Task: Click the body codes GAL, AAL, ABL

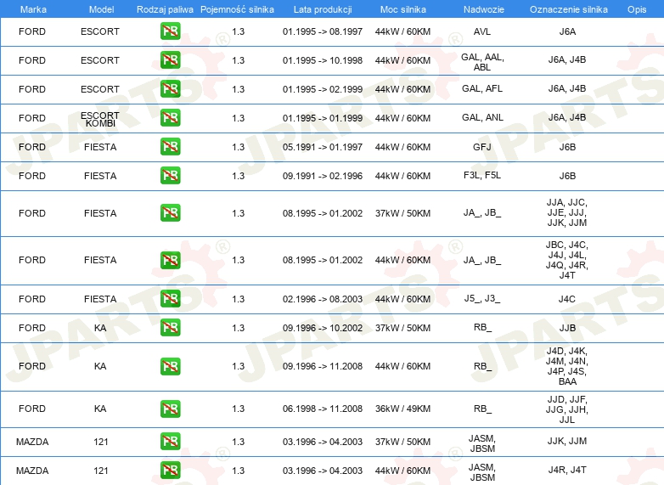Action: pyautogui.click(x=482, y=62)
